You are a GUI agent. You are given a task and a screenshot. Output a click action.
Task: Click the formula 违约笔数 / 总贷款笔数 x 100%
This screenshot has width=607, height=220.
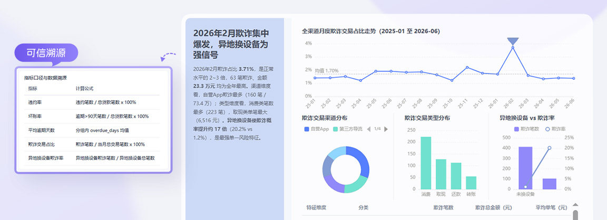coord(106,102)
